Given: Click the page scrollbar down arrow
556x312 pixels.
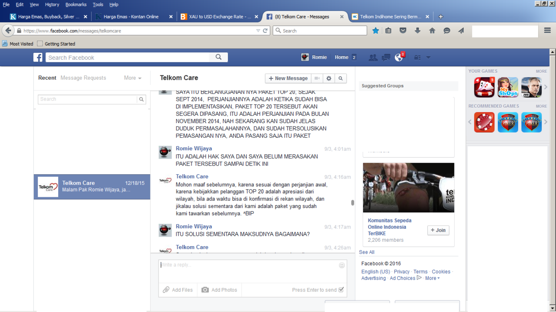Looking at the screenshot, I should click(x=552, y=308).
